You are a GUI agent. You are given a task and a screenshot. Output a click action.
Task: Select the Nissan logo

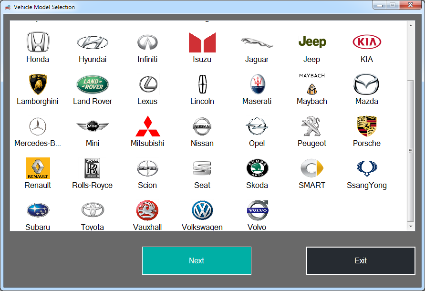[202, 126]
